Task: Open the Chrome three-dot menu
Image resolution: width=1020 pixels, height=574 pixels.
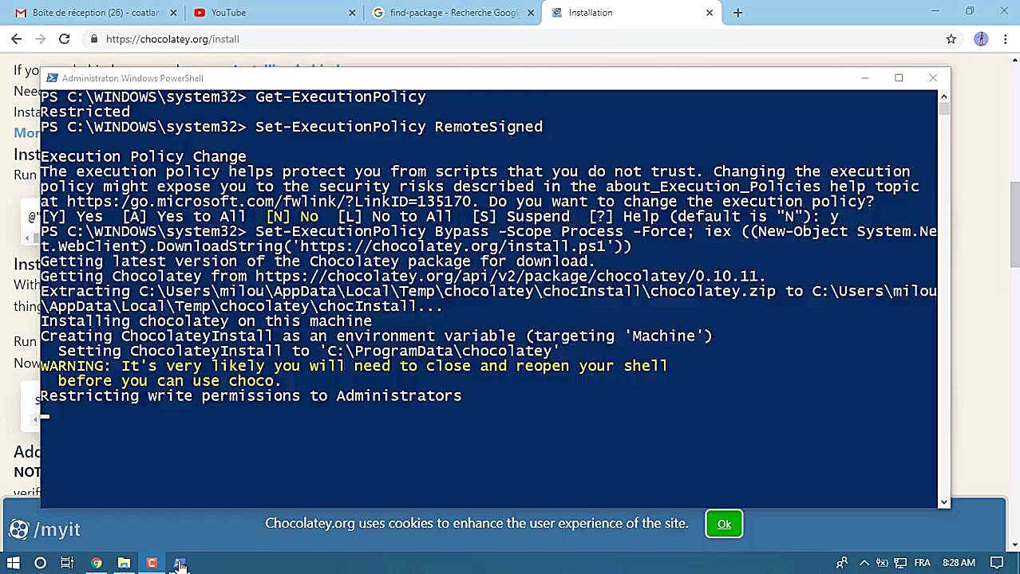Action: tap(1006, 38)
